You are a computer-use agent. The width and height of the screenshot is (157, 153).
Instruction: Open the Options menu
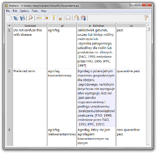pyautogui.click(x=24, y=11)
